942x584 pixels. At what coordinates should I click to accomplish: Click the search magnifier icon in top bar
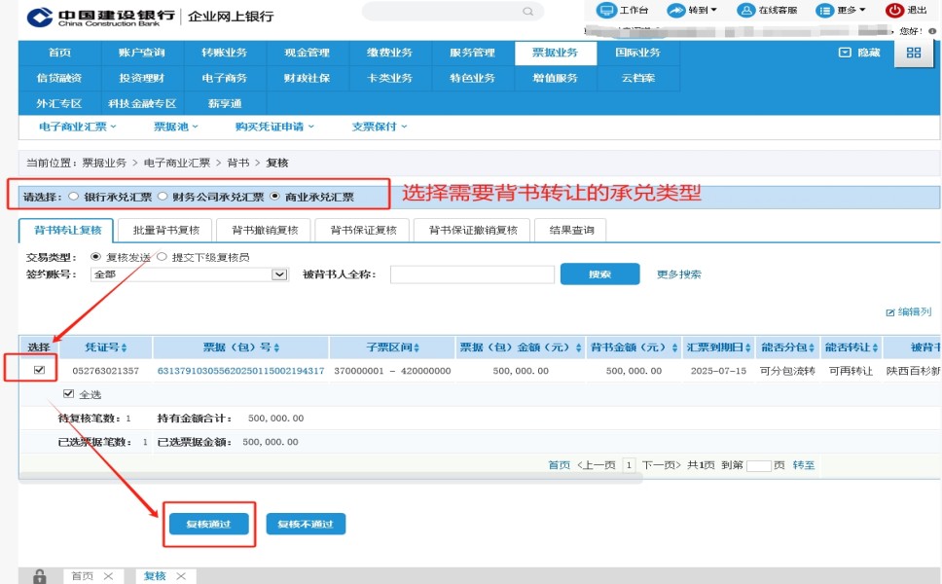528,12
